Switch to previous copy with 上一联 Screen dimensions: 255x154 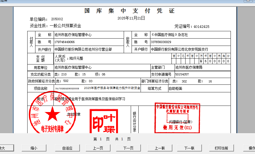pyautogui.click(x=159, y=148)
